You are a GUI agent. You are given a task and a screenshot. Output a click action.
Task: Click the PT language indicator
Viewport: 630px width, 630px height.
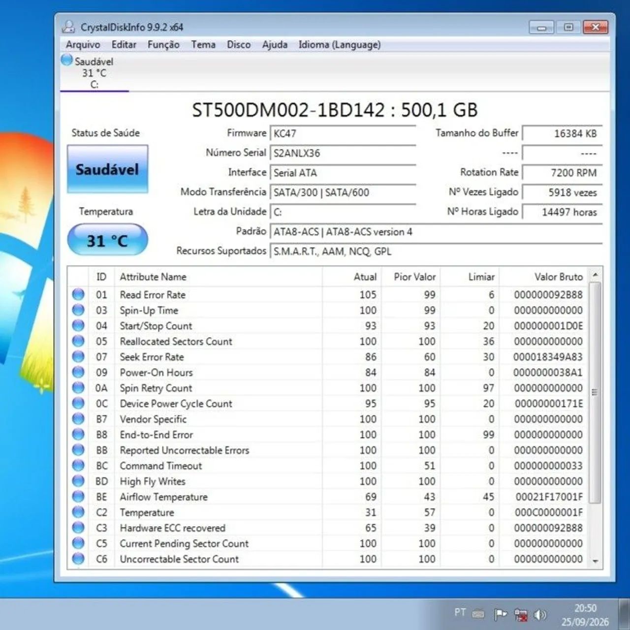[460, 612]
